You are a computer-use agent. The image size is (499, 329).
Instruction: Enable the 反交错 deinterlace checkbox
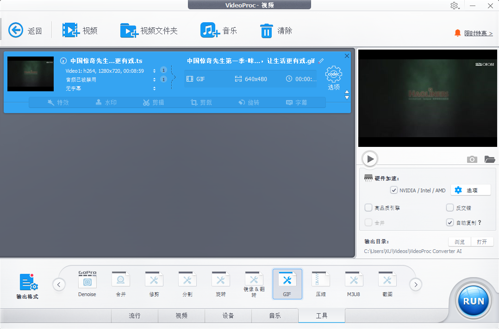click(449, 208)
